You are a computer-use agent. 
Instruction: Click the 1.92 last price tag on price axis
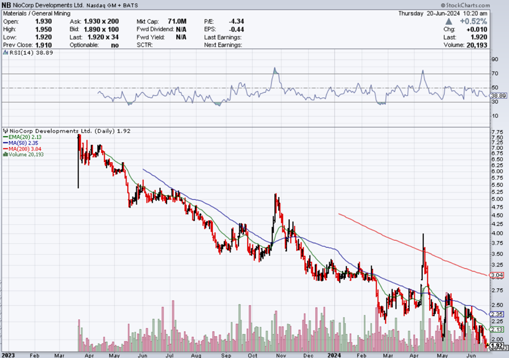click(497, 346)
